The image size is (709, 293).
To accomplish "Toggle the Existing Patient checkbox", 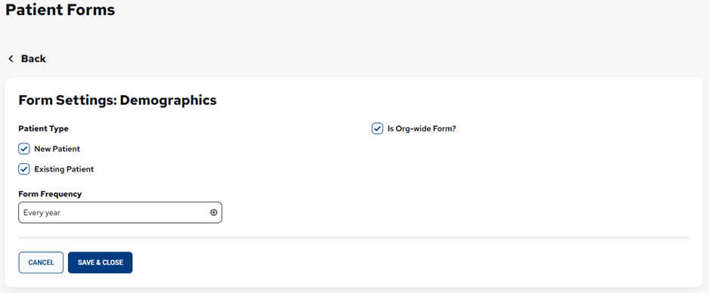I will click(24, 169).
